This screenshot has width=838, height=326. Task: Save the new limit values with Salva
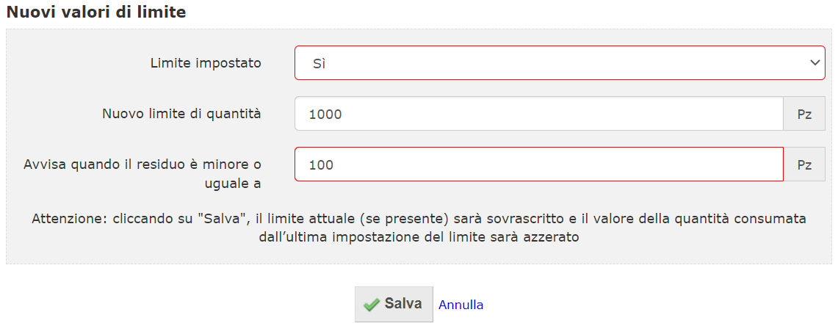click(394, 304)
